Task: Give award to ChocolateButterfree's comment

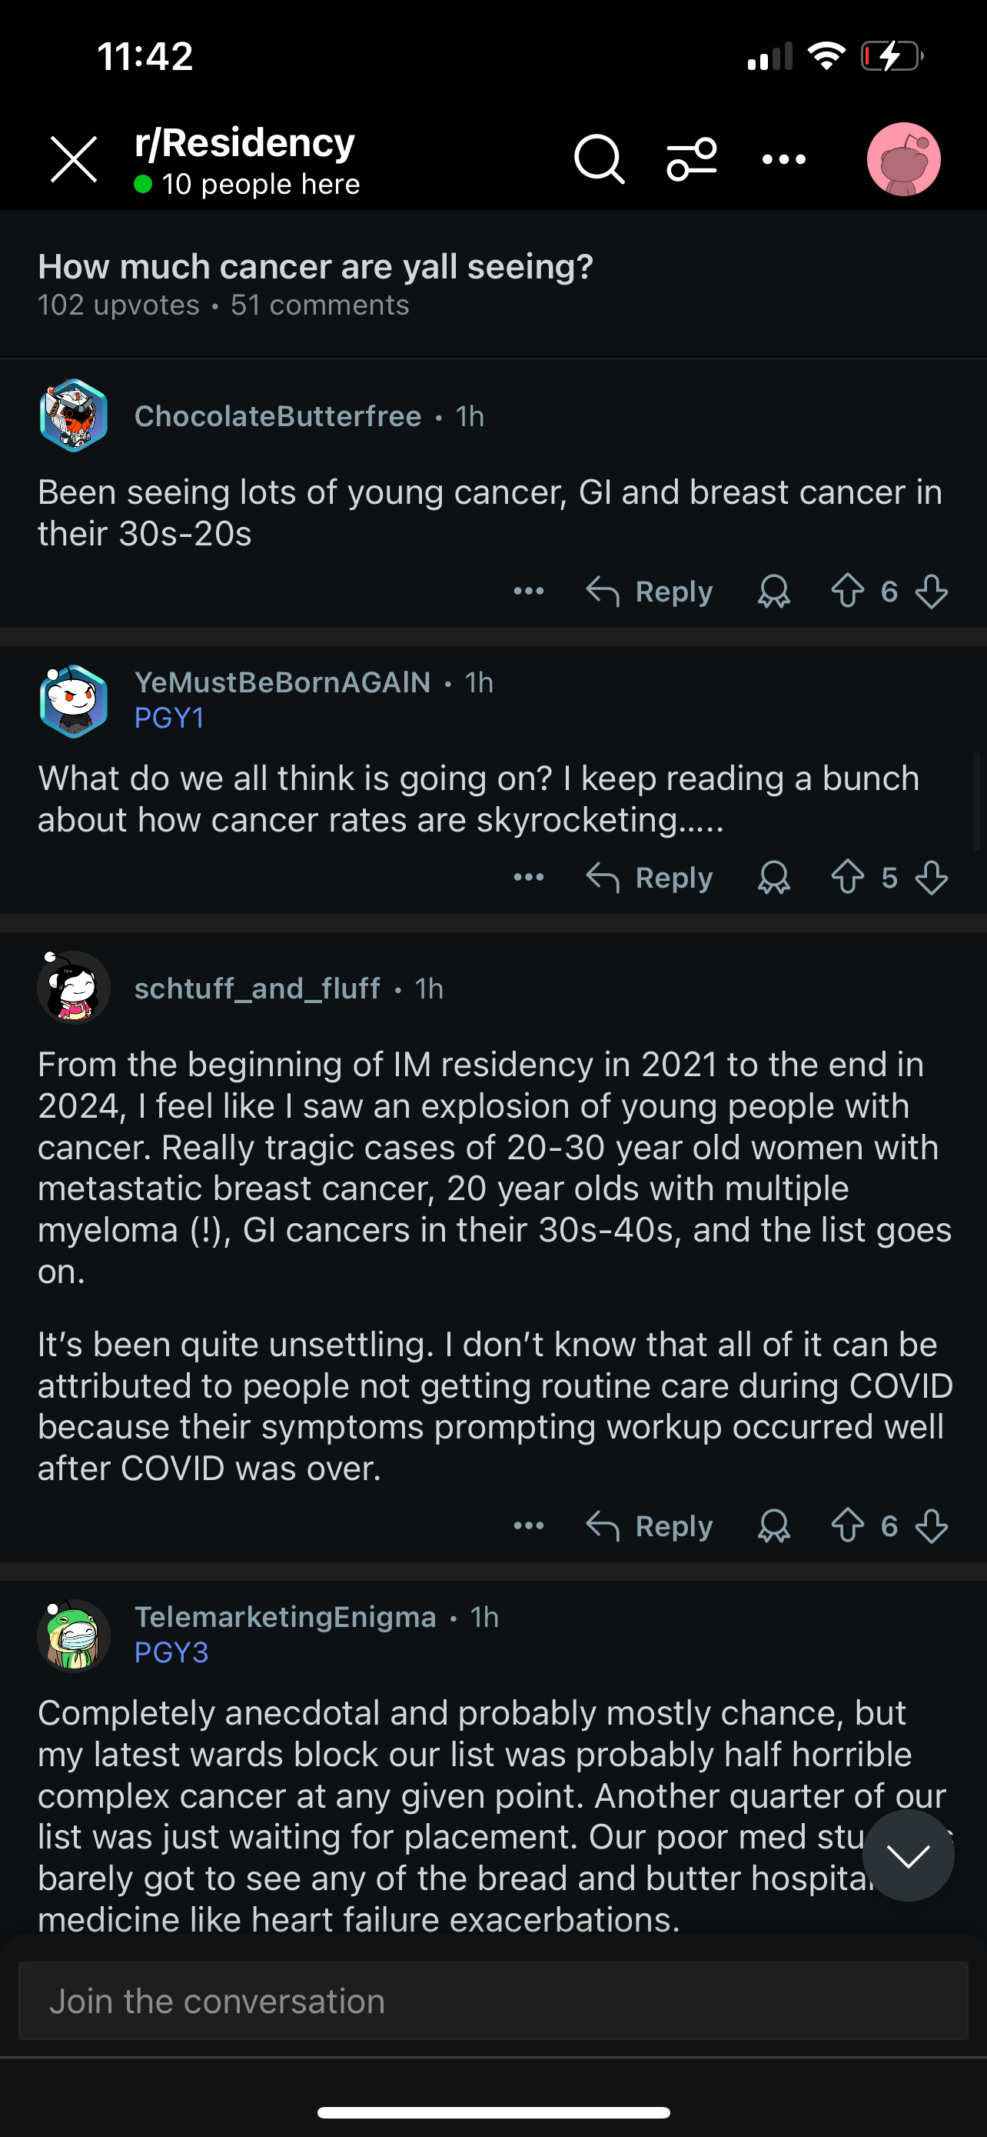Action: point(773,592)
